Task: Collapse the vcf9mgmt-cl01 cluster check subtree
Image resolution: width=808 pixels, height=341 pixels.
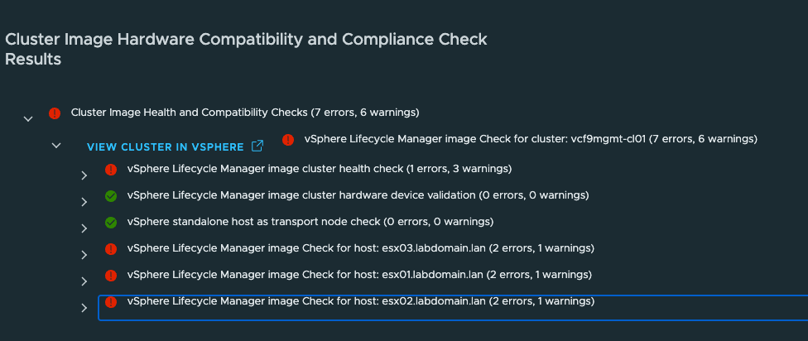Action: [56, 146]
